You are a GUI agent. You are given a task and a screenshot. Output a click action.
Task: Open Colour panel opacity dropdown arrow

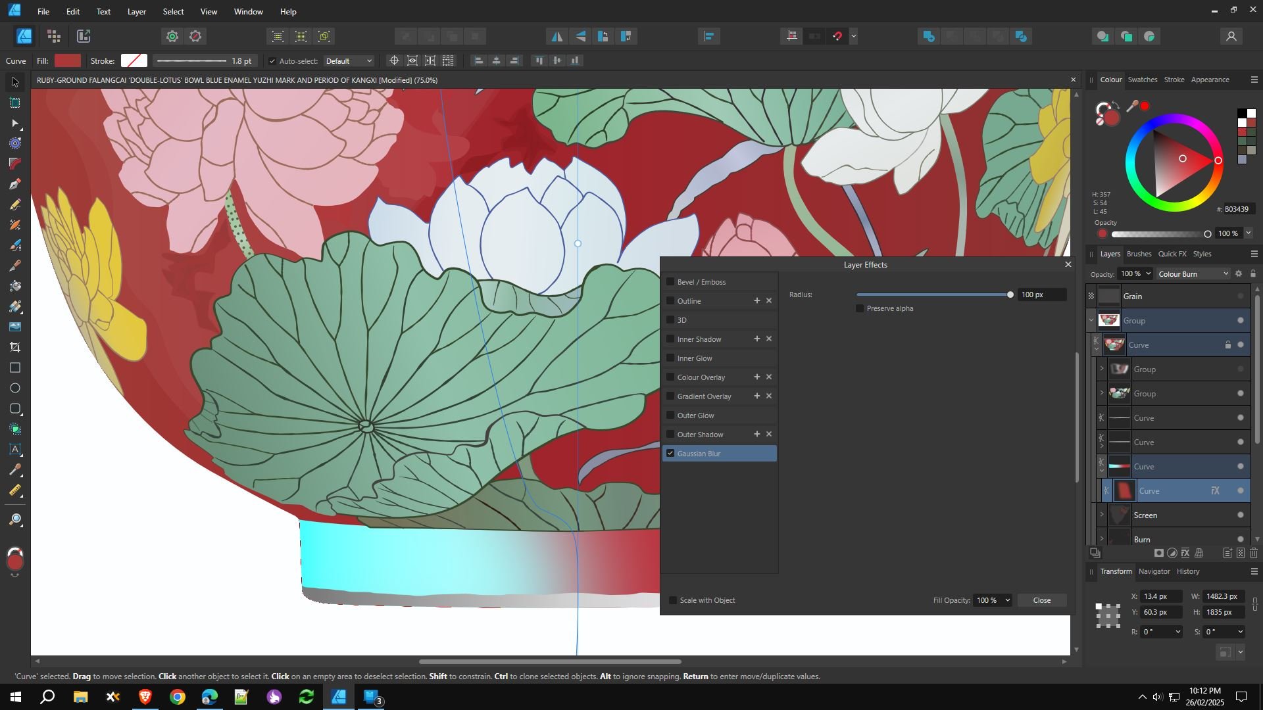point(1249,233)
